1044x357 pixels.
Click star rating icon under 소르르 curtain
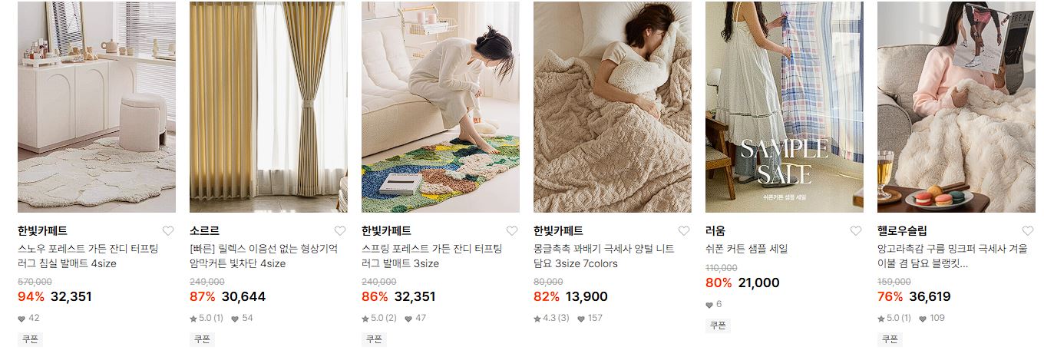tap(193, 318)
